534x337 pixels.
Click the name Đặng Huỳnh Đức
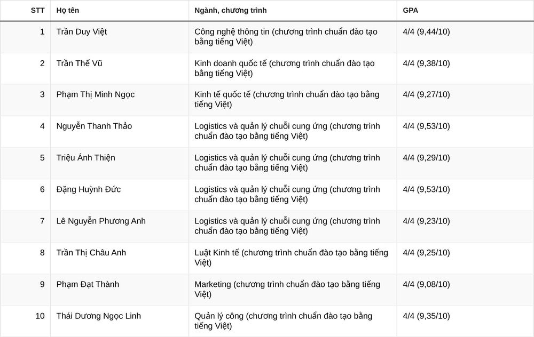[88, 189]
